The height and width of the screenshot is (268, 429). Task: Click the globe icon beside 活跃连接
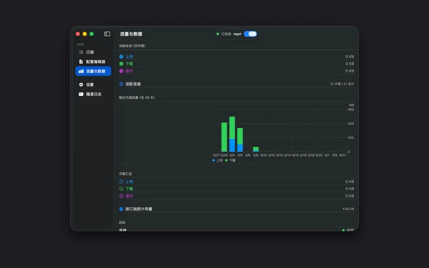click(121, 84)
